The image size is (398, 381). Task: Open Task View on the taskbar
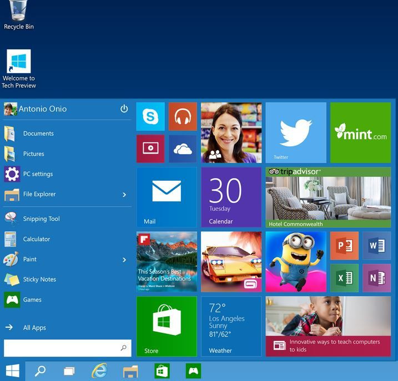pyautogui.click(x=69, y=371)
